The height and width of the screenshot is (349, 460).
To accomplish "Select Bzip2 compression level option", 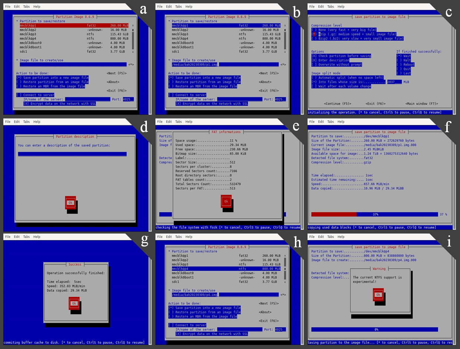I will pyautogui.click(x=314, y=39).
